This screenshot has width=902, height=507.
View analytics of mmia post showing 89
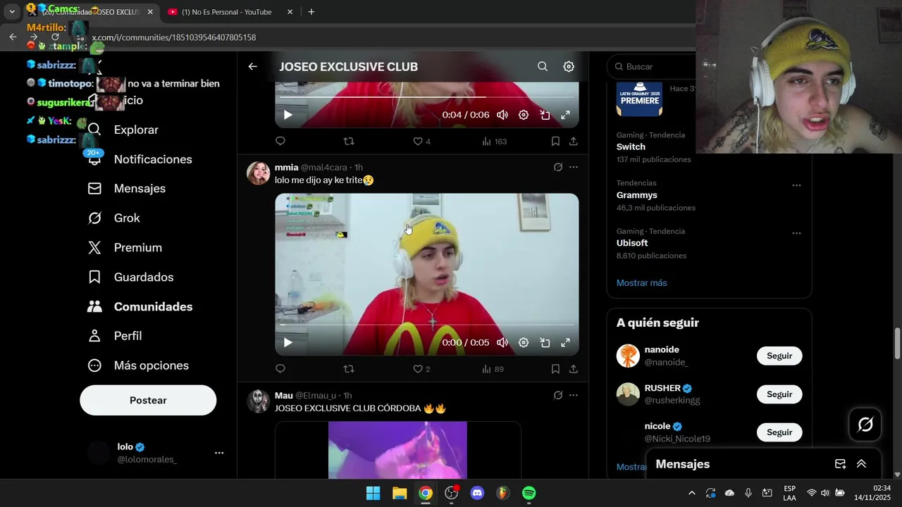pyautogui.click(x=493, y=369)
